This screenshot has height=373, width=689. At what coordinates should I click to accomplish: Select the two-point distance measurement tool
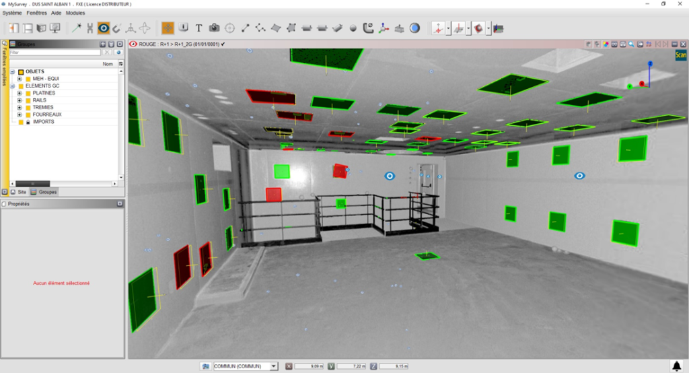tap(245, 28)
